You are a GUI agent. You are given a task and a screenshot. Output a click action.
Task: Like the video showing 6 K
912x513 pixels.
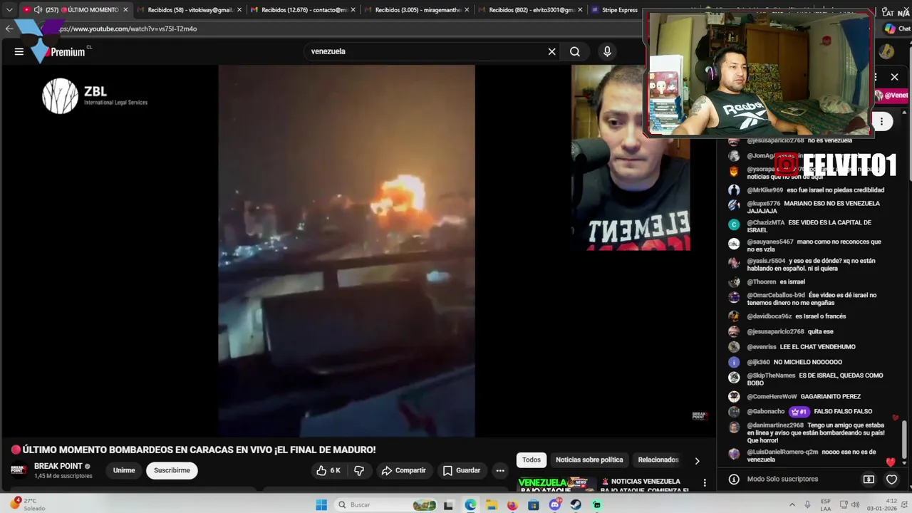tap(328, 470)
